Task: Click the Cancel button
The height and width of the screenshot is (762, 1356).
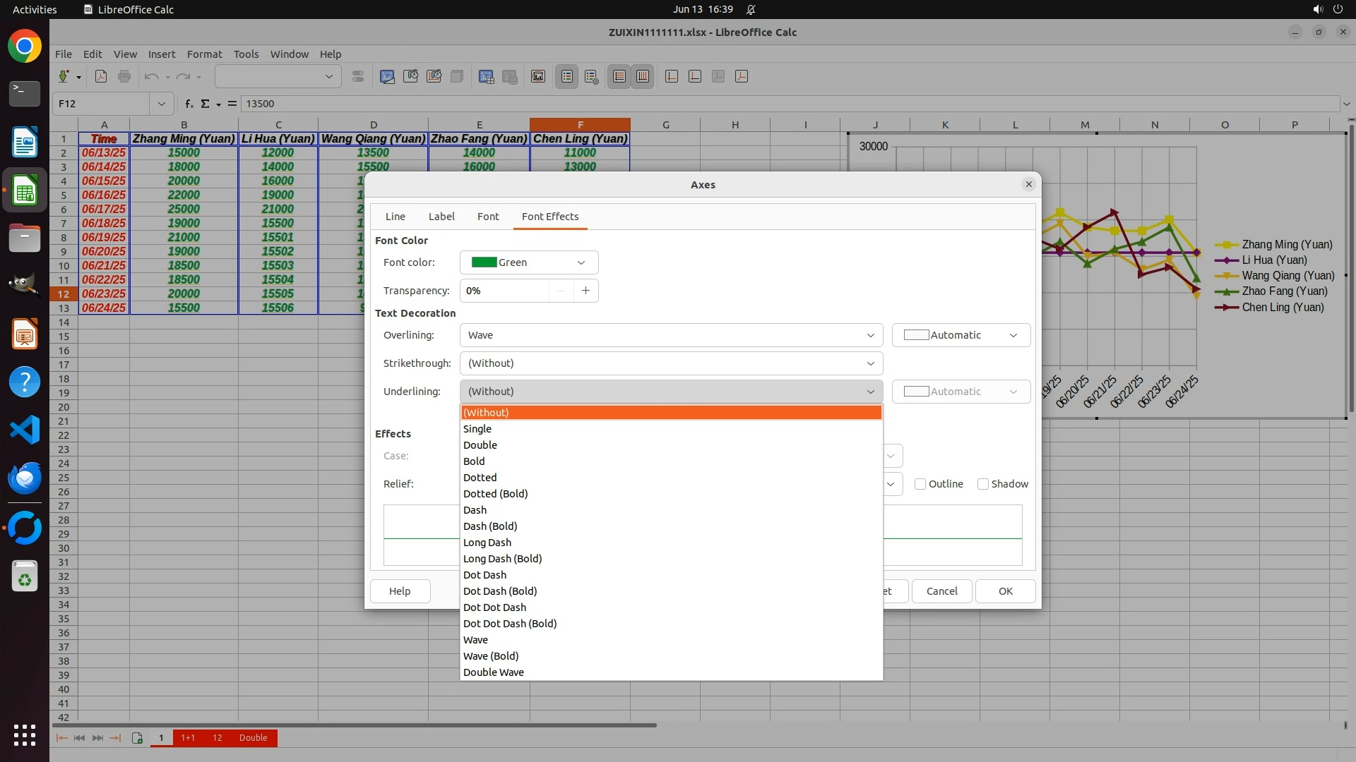Action: coord(941,591)
